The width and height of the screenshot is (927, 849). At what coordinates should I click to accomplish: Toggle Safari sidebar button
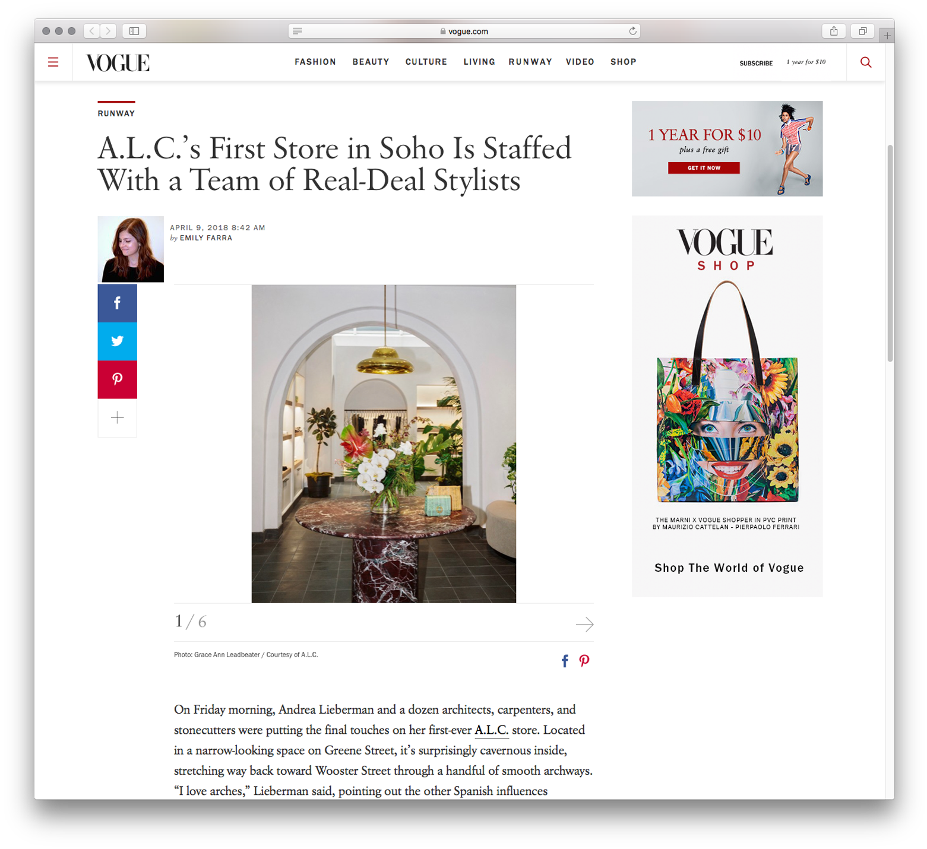134,31
